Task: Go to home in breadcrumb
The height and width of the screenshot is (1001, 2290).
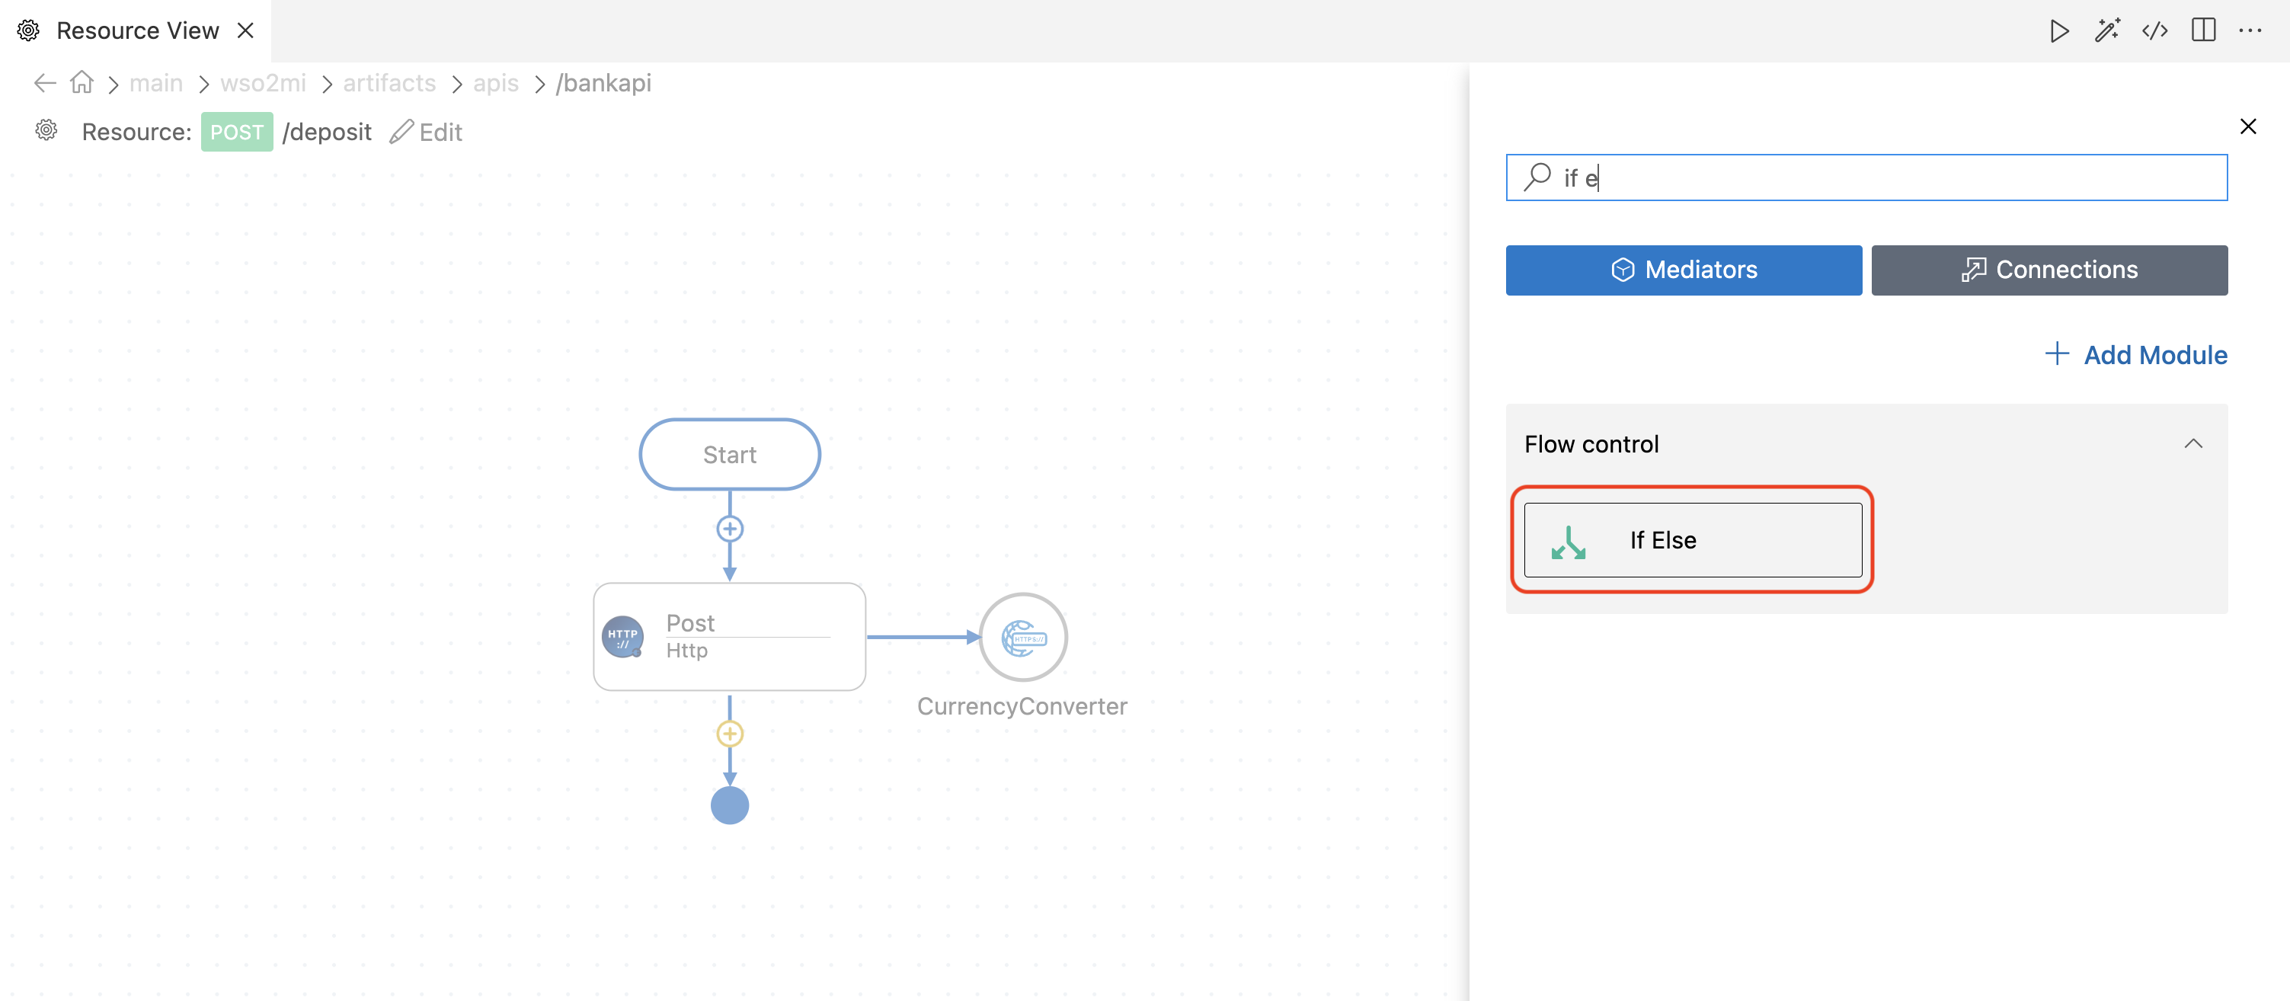Action: [82, 82]
